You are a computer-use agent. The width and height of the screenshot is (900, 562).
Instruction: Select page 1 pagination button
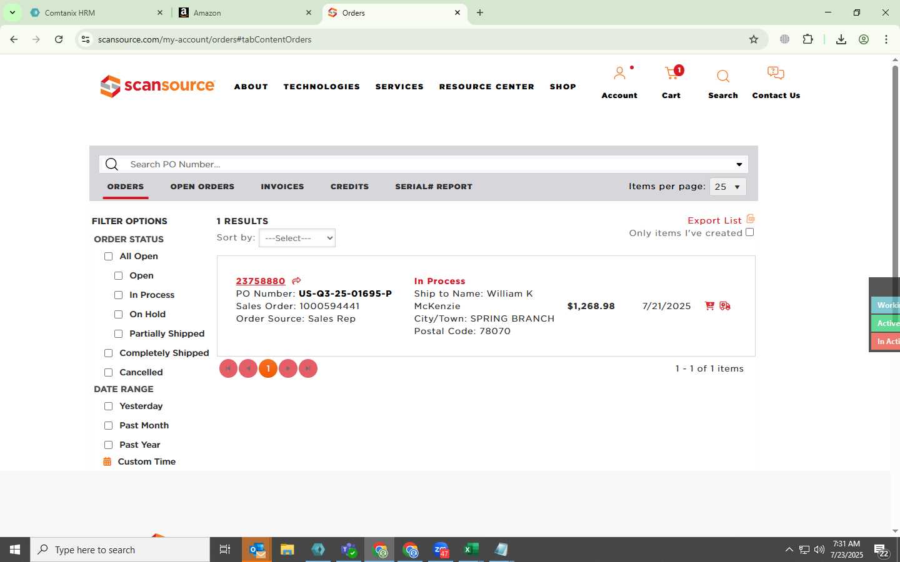coord(268,368)
